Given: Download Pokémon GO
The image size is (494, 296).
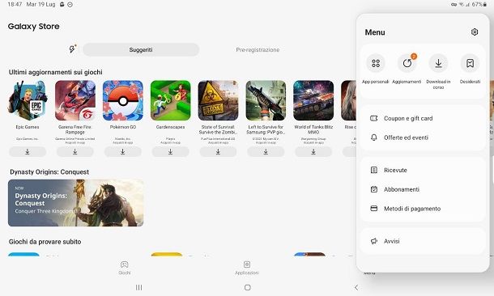Looking at the screenshot, I should (123, 151).
